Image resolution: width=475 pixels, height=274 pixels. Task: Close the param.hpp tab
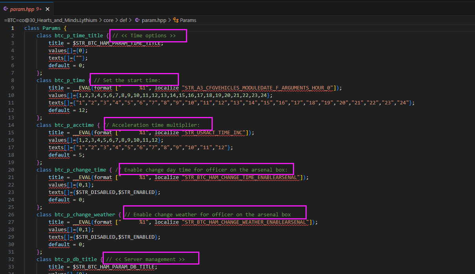point(48,9)
